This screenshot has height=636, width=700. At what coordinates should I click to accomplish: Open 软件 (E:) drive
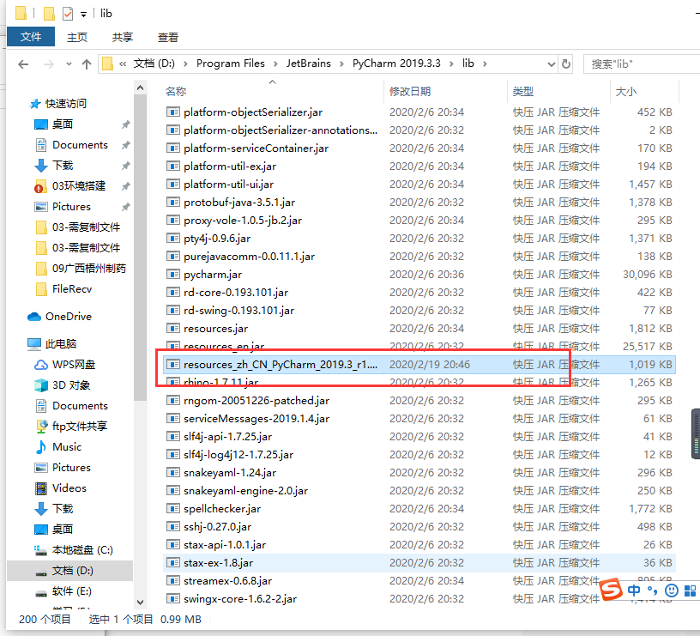(71, 591)
